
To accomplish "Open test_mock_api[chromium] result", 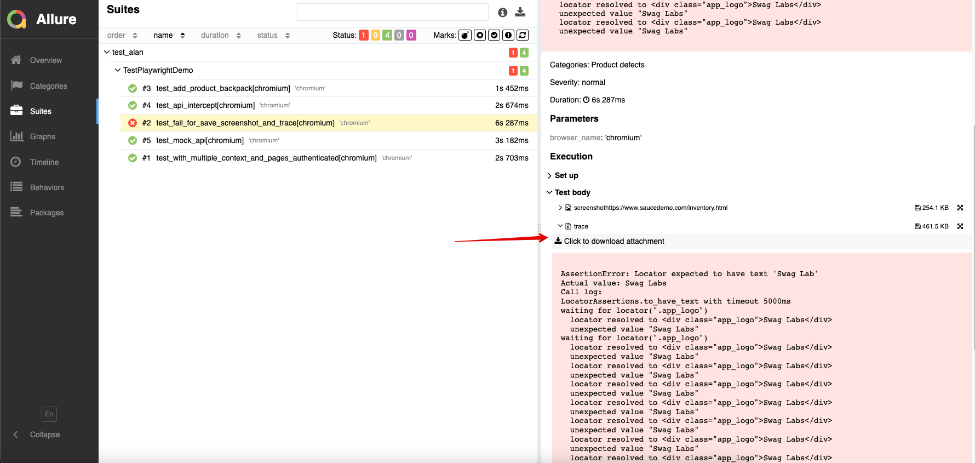I will [329, 140].
